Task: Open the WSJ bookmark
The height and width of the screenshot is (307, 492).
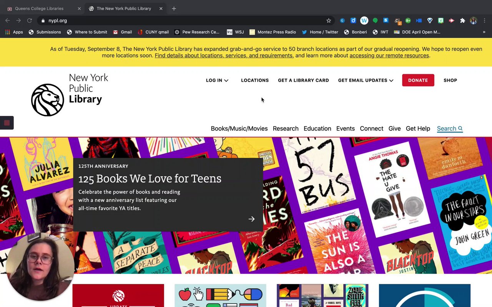Action: [x=235, y=32]
